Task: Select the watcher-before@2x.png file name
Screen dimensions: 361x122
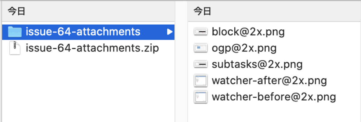Action: point(274,97)
